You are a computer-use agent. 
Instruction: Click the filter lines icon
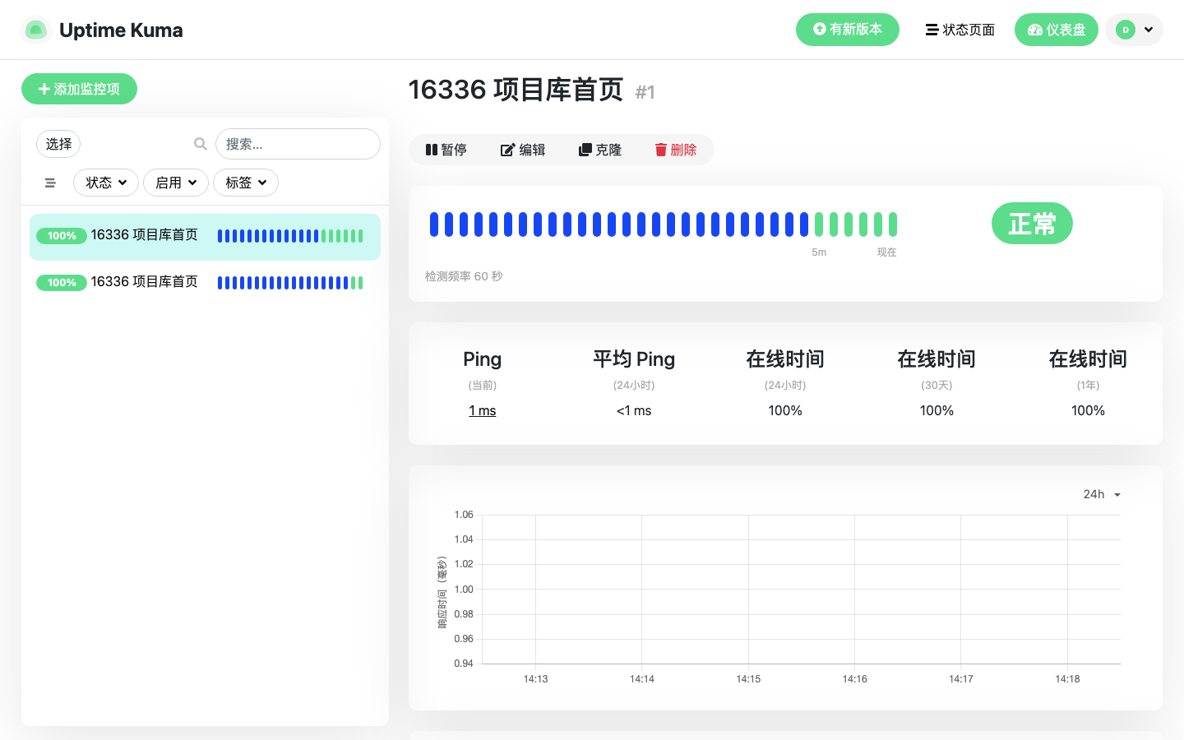pyautogui.click(x=50, y=183)
